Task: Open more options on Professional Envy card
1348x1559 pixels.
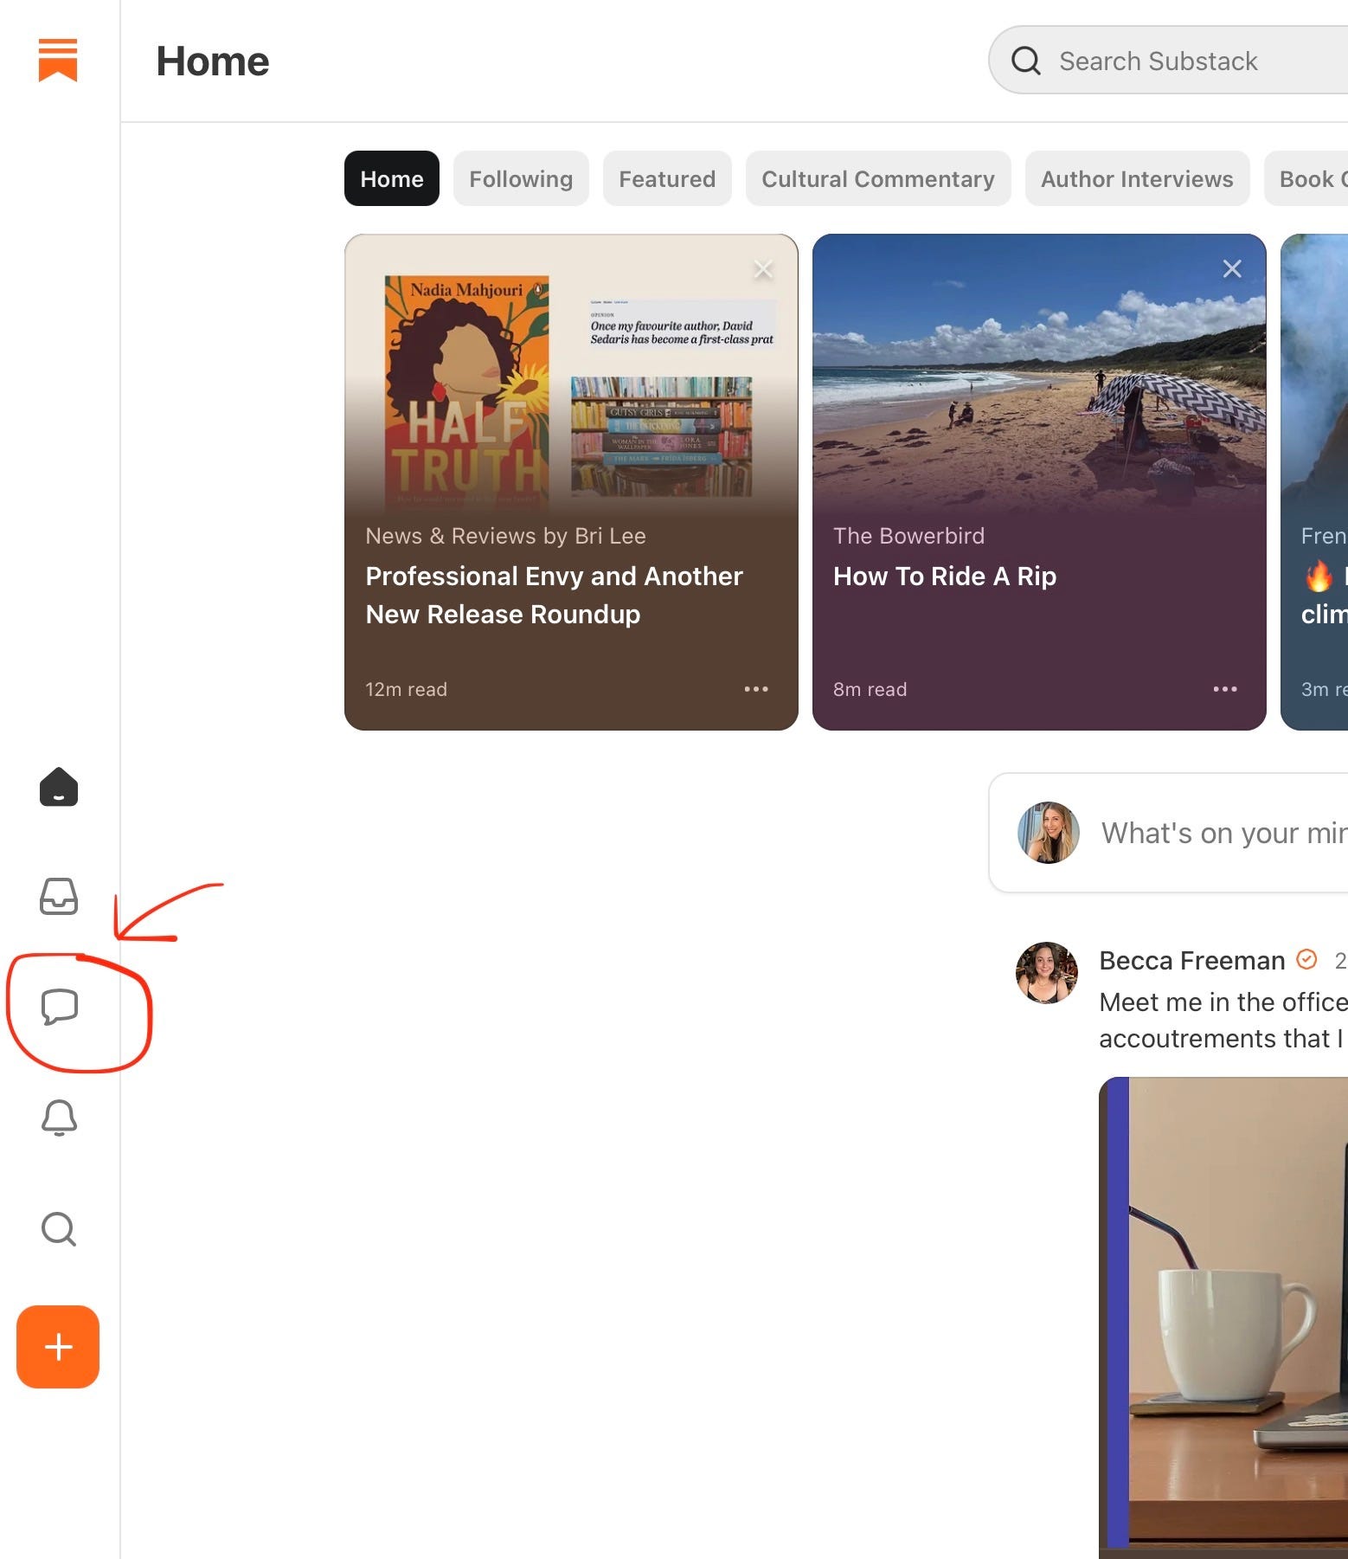Action: [x=756, y=689]
